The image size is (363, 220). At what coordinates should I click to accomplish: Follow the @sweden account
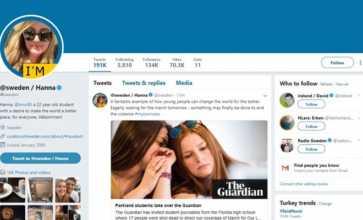click(x=337, y=63)
